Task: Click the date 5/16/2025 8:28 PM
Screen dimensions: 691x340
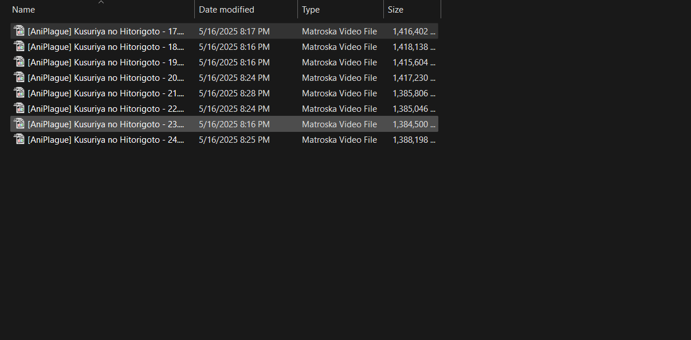Action: (x=234, y=93)
